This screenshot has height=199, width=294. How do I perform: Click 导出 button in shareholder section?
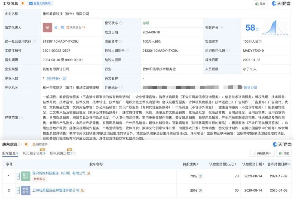click(284, 153)
